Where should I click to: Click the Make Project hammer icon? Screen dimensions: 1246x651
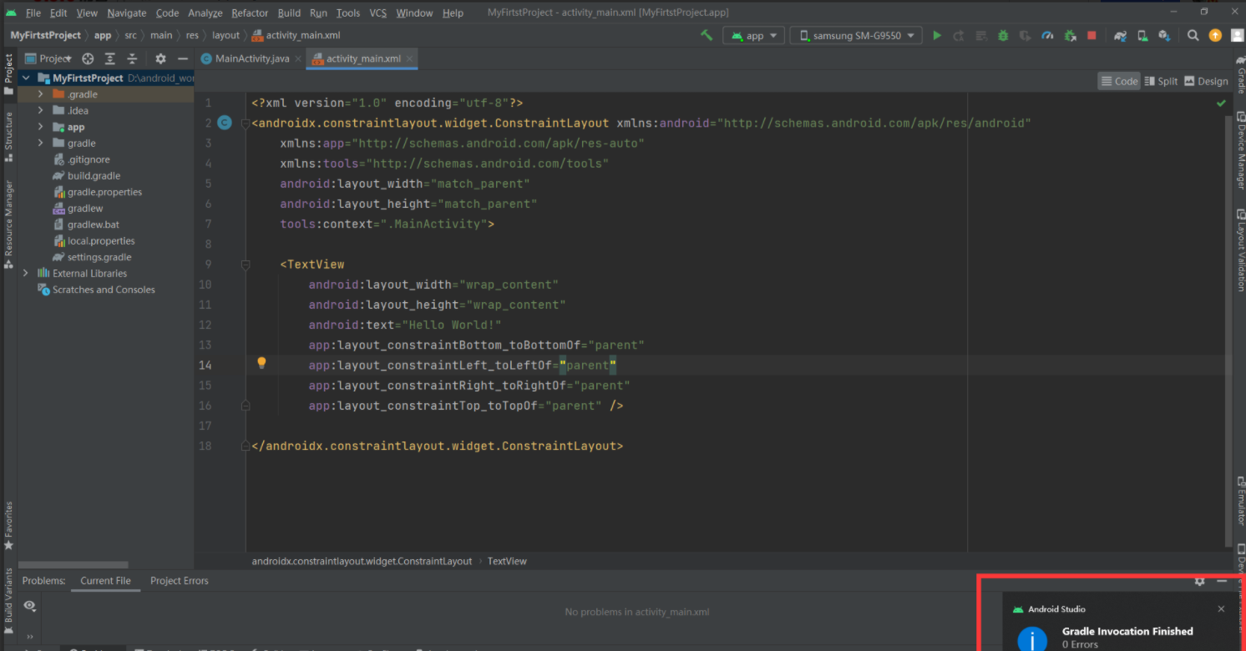[707, 35]
